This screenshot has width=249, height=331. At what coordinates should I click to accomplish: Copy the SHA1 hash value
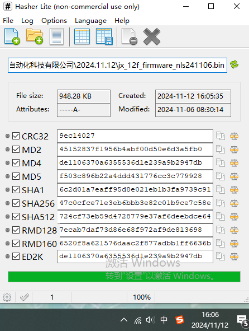(x=221, y=190)
